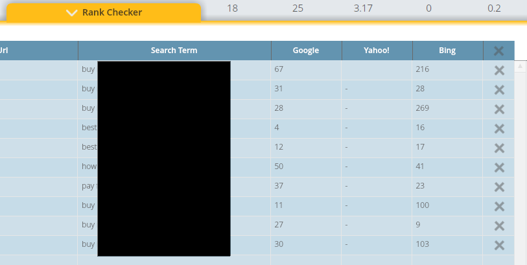Select Bing rank value 41
Viewport: 527px width, 265px height.
420,167
